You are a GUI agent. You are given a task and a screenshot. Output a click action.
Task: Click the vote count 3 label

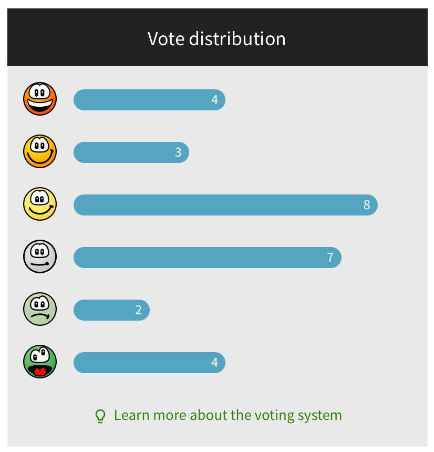(178, 152)
